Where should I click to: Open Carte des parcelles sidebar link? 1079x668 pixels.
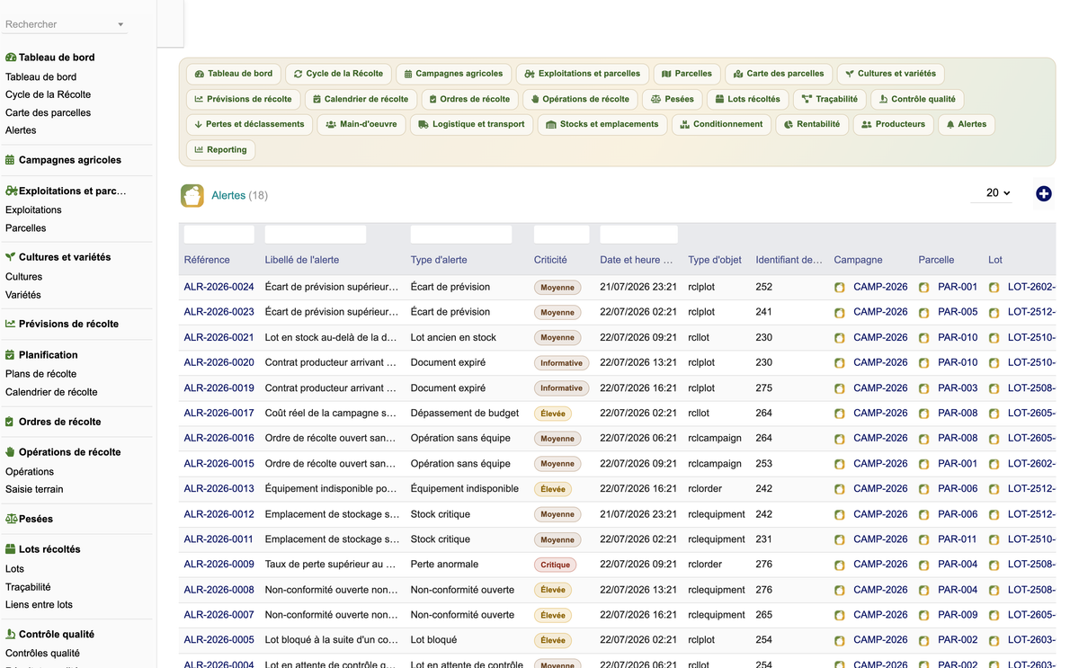[48, 112]
